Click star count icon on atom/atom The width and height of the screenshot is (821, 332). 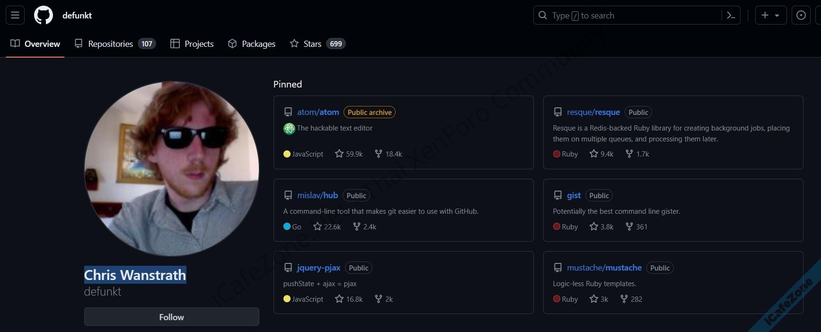pos(339,154)
